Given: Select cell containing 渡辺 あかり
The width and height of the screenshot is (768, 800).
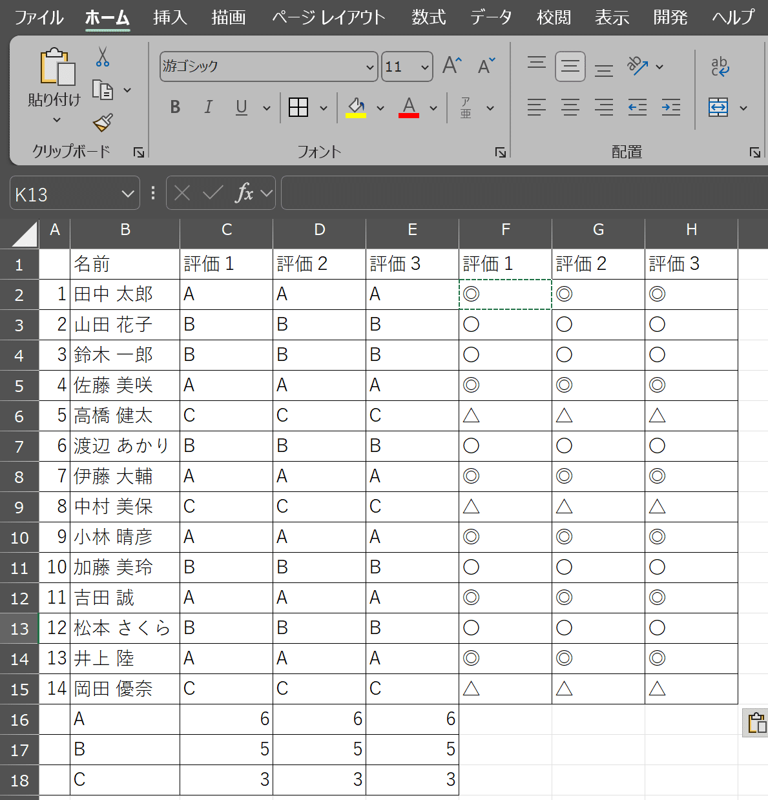Looking at the screenshot, I should [125, 446].
